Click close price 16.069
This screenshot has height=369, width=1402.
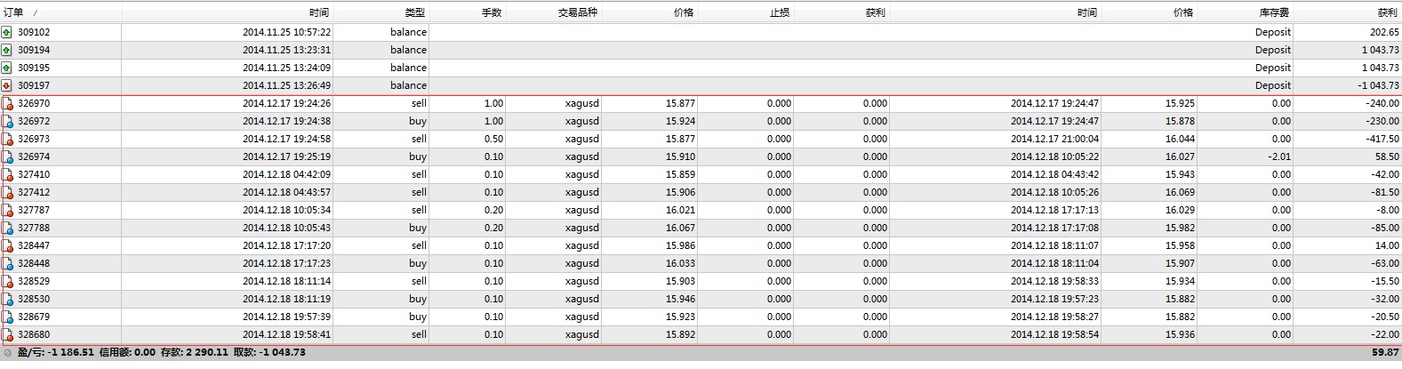pyautogui.click(x=1181, y=192)
